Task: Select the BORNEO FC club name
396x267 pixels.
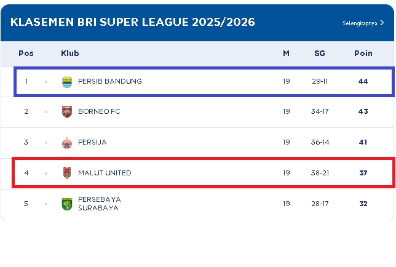Action: pos(99,111)
